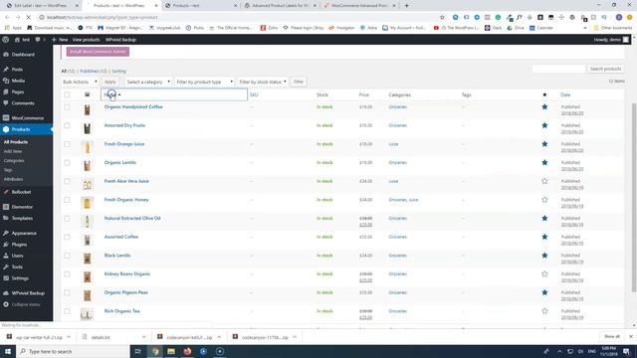Open File Explorer from the taskbar
Image resolution: width=637 pixels, height=358 pixels.
pos(171,351)
